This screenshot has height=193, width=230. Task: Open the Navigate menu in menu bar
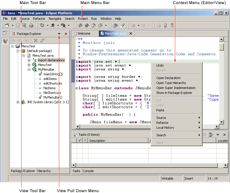55,19
